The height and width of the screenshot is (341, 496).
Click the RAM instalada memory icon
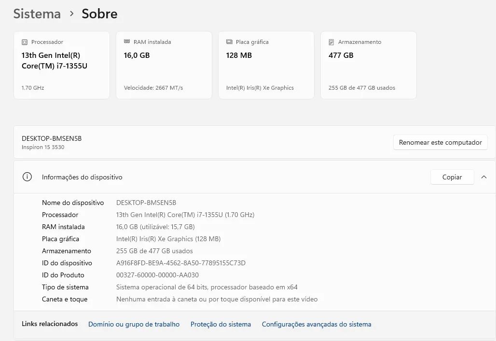point(127,41)
